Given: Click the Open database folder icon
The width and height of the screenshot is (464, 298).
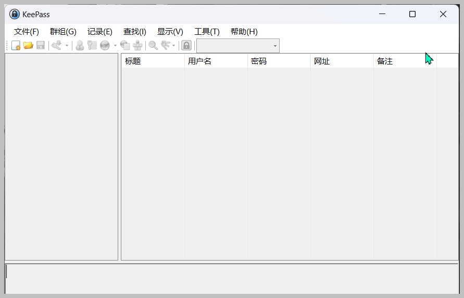Looking at the screenshot, I should coord(28,46).
